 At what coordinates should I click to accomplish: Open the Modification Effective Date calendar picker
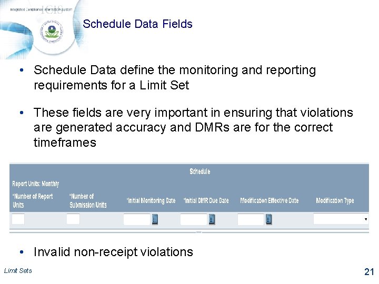pos(268,219)
